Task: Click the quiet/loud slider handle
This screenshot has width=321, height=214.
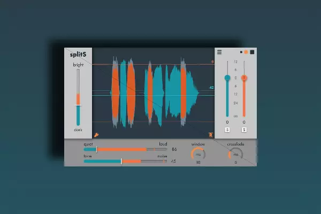Action: point(97,149)
